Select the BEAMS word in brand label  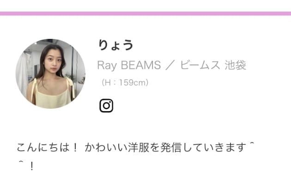[141, 65]
